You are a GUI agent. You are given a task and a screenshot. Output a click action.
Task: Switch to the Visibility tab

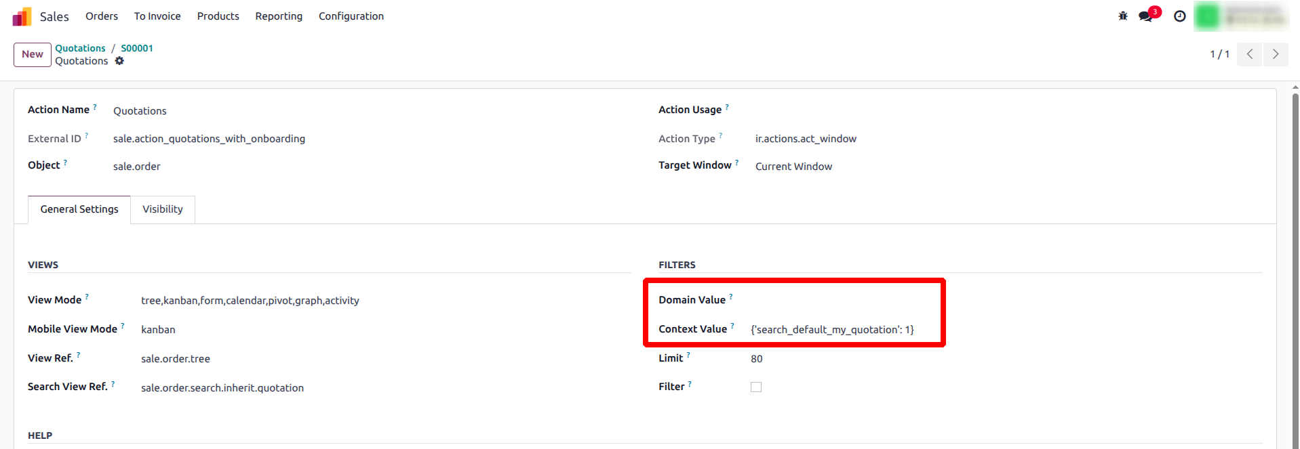163,209
